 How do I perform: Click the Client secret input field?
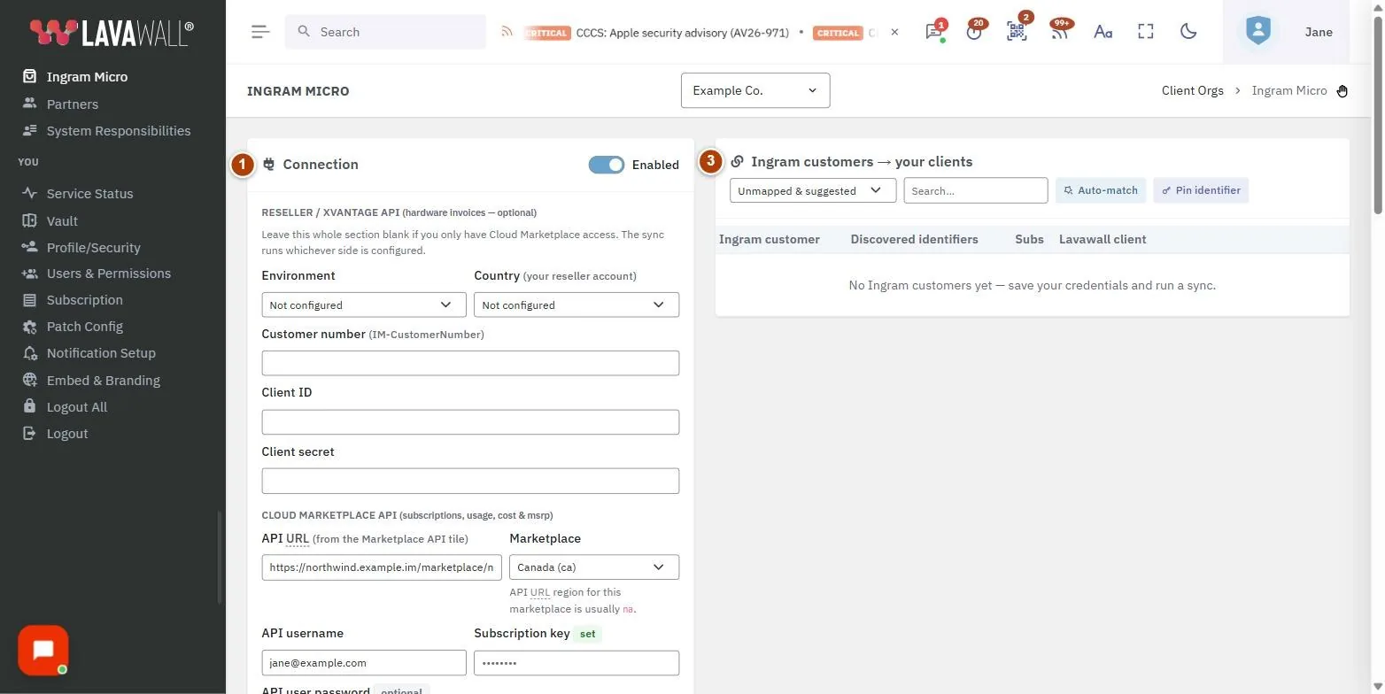click(x=470, y=481)
